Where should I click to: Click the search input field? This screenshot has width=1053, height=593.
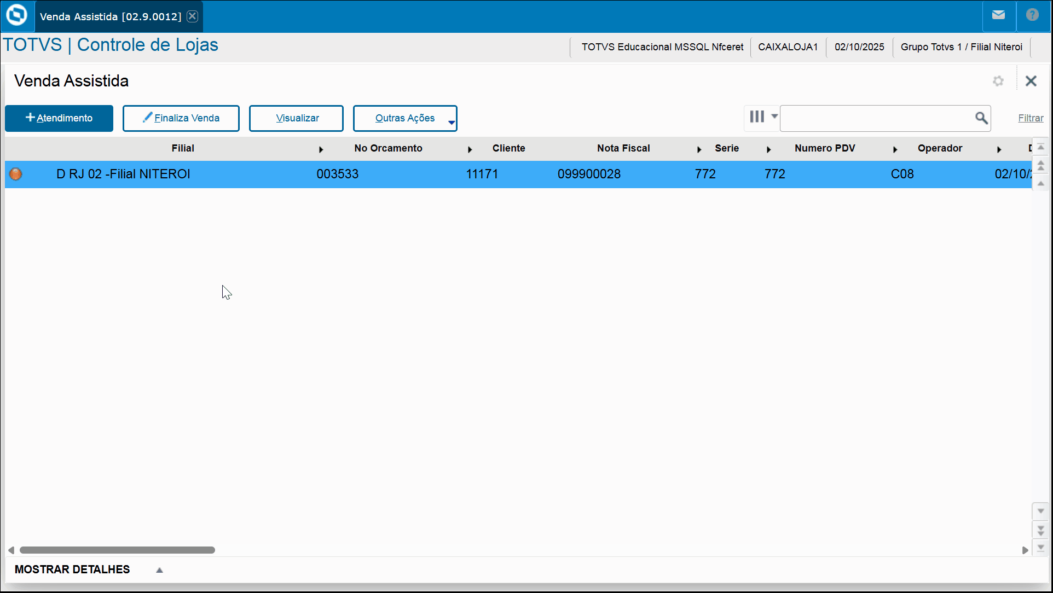point(876,118)
